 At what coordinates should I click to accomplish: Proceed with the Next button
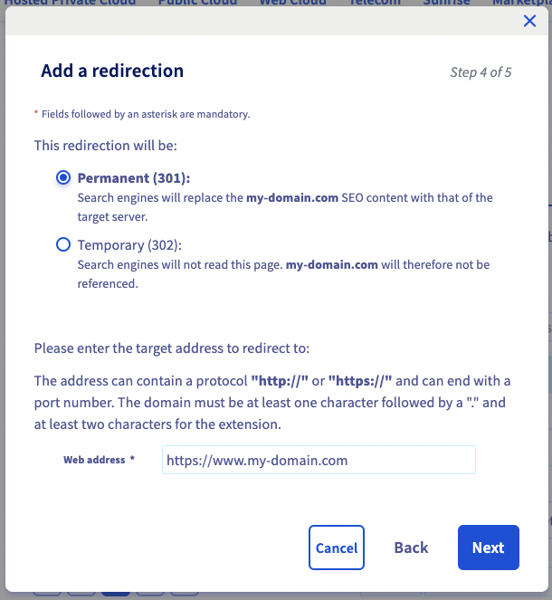(x=488, y=548)
